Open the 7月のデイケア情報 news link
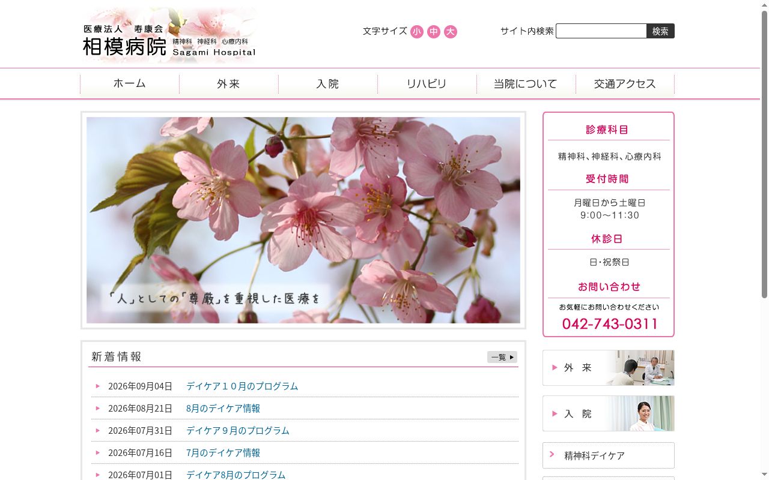Image resolution: width=769 pixels, height=480 pixels. click(223, 452)
